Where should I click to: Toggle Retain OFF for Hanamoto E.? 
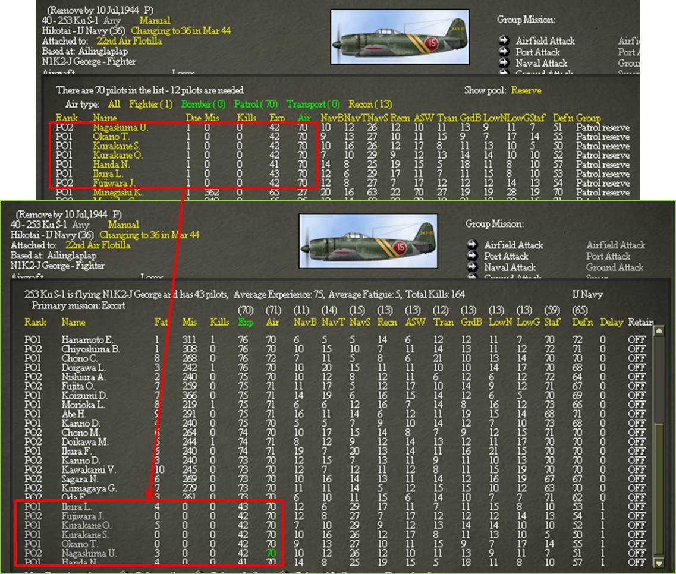pyautogui.click(x=636, y=340)
